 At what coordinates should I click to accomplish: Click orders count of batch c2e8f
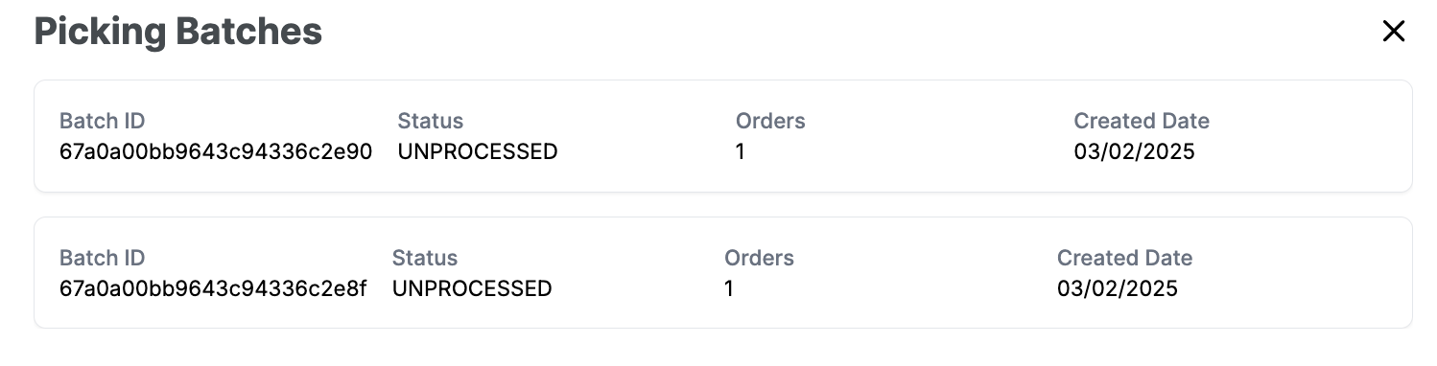pyautogui.click(x=729, y=288)
